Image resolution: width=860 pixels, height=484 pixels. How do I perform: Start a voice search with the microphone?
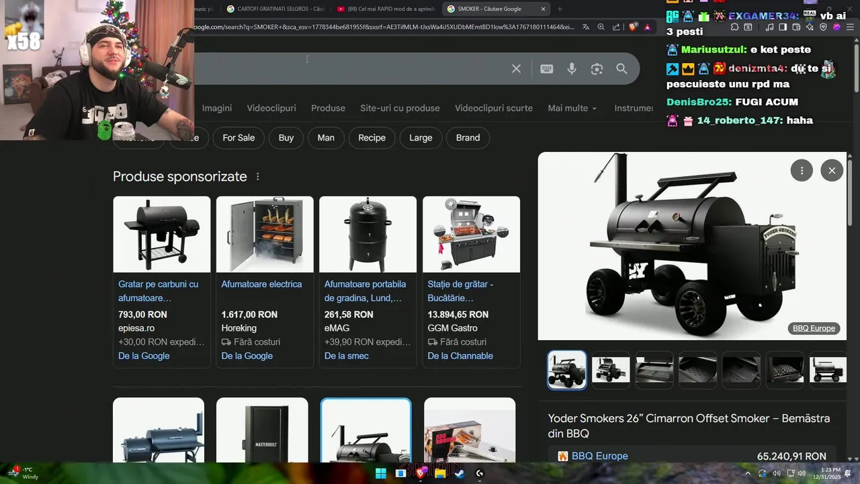coord(572,69)
